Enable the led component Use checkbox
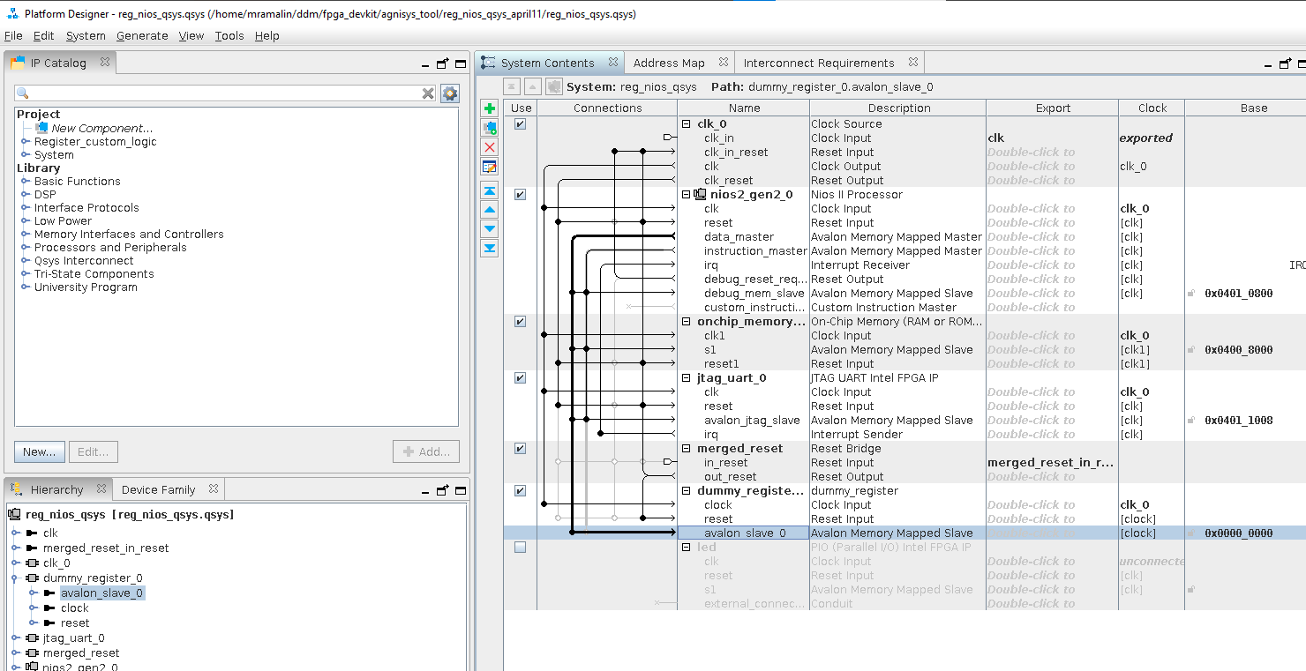 520,547
